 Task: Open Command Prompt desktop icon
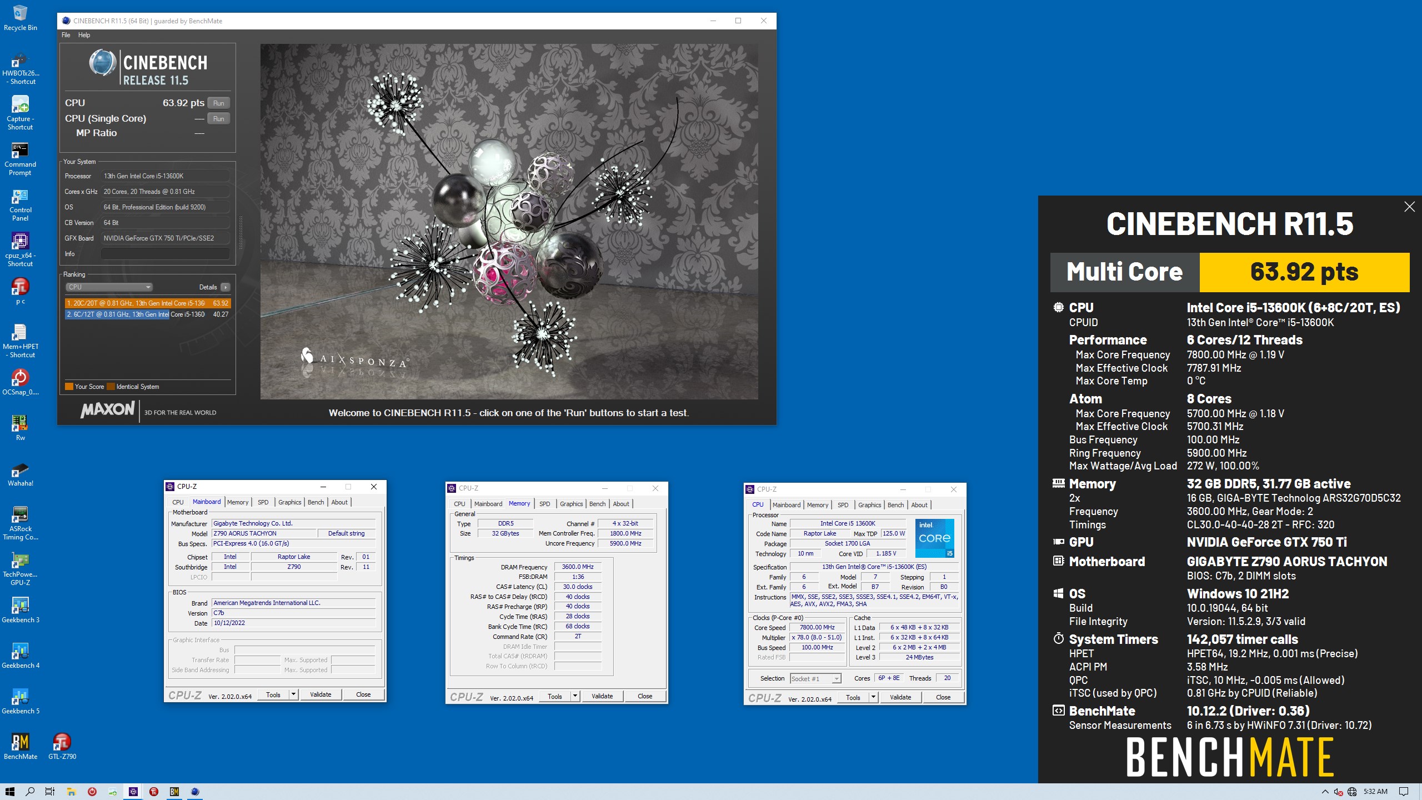tap(21, 159)
